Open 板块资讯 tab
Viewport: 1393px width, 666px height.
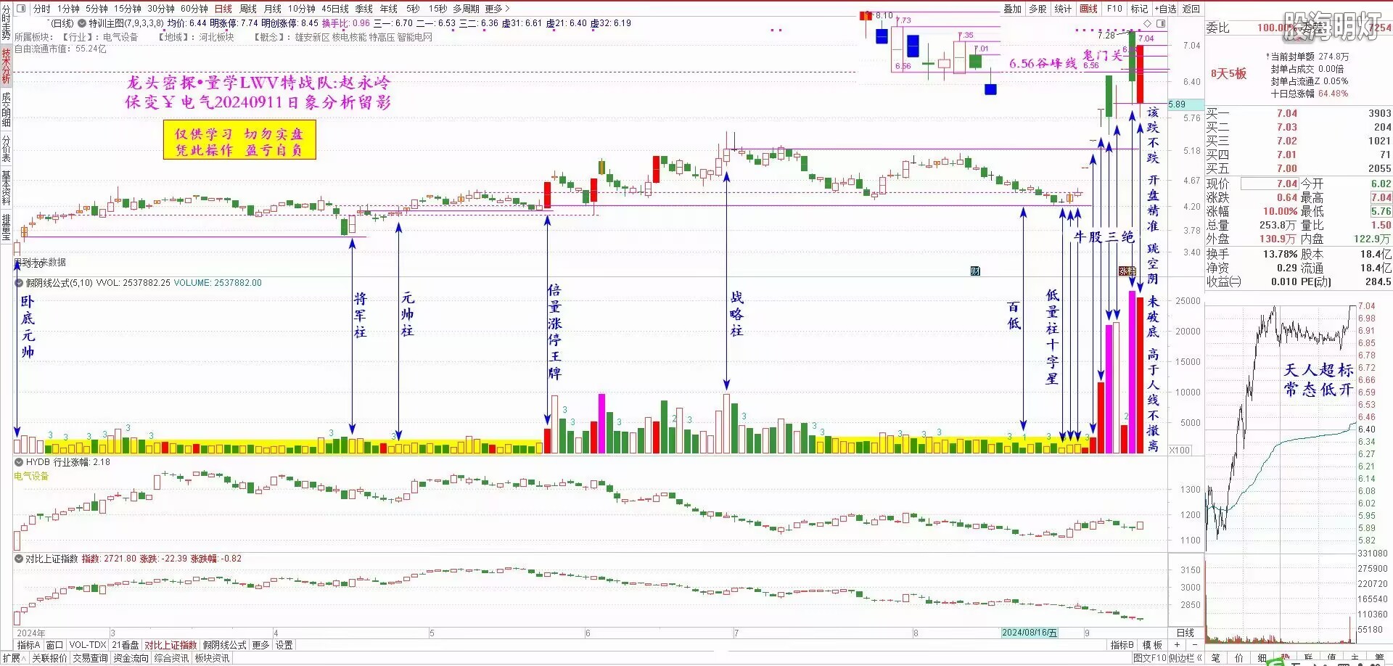point(212,658)
